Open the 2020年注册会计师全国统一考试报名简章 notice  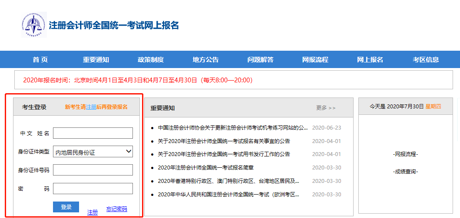click(x=205, y=168)
